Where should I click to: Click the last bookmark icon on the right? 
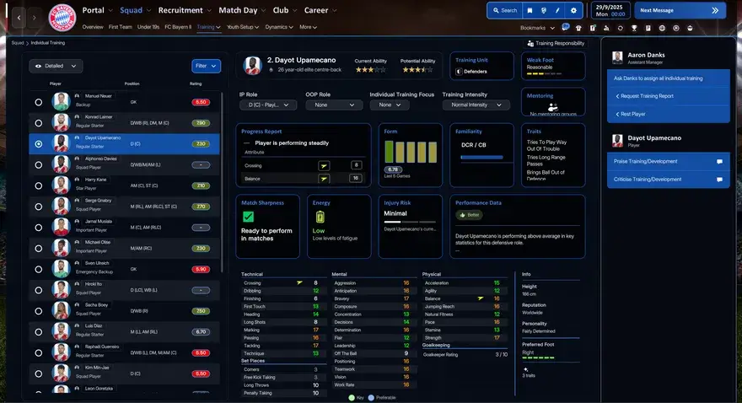point(690,28)
